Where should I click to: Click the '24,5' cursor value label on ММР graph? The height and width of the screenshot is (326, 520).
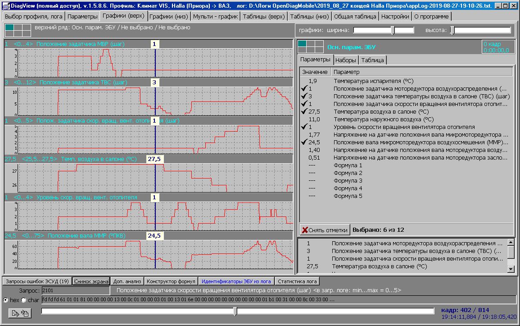pyautogui.click(x=154, y=236)
